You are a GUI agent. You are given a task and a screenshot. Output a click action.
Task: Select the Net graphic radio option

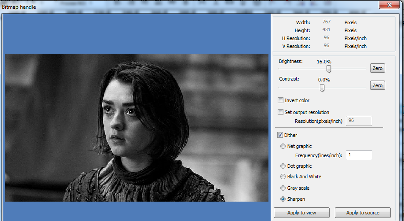point(283,146)
